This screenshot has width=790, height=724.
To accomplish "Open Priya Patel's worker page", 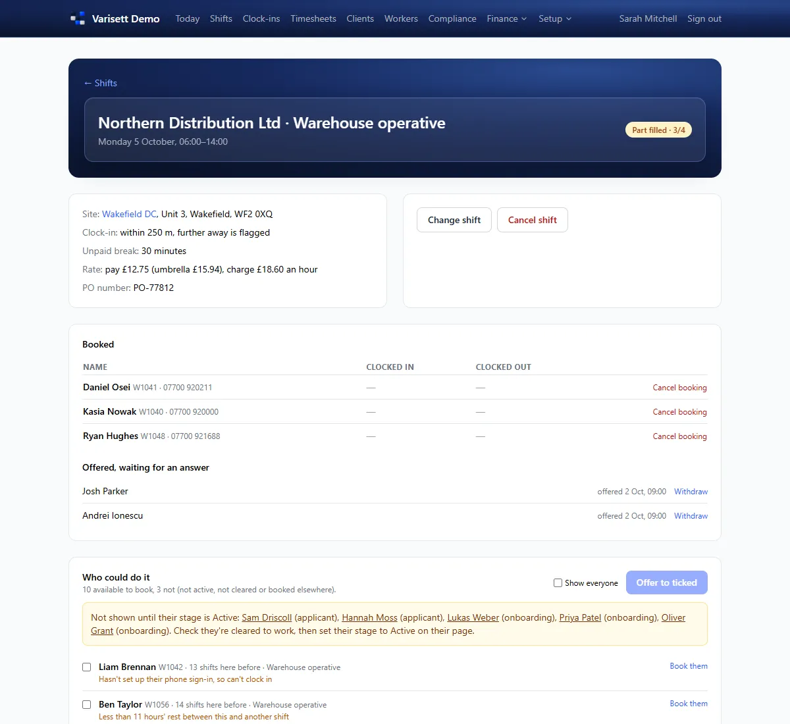I will (580, 617).
